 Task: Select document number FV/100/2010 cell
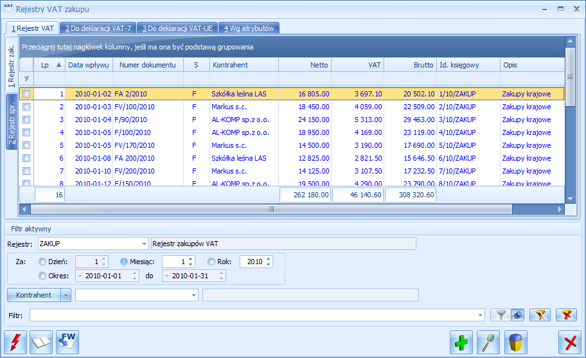[148, 107]
